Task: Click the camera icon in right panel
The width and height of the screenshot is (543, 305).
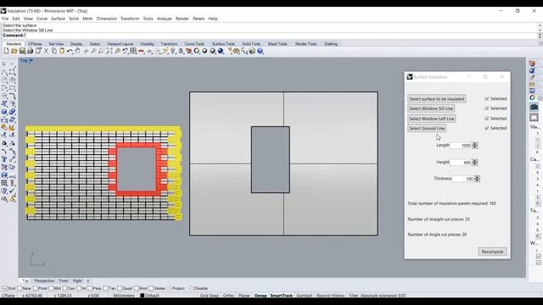Action: pos(534,108)
